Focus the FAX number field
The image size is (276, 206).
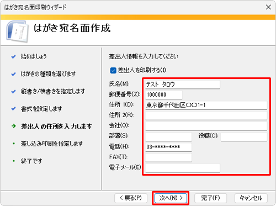tap(168, 157)
